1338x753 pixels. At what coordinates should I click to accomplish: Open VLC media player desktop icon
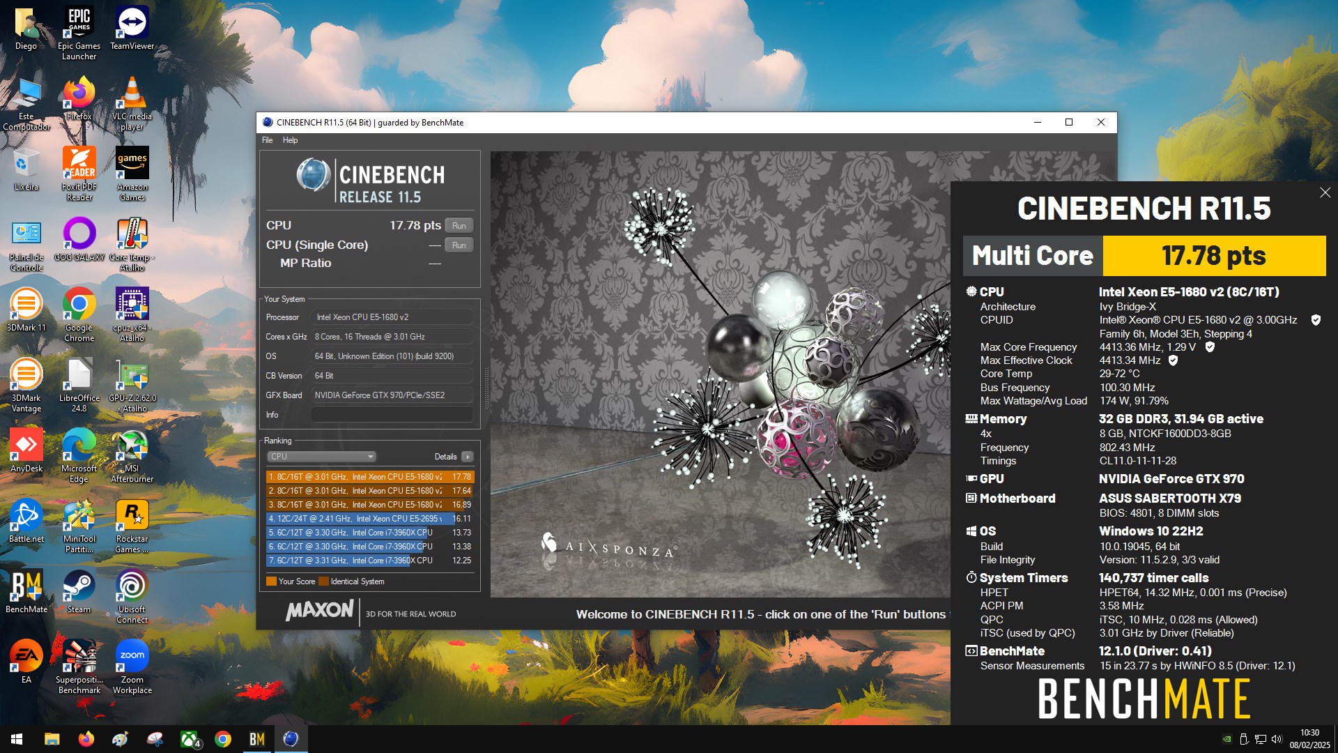pyautogui.click(x=132, y=103)
